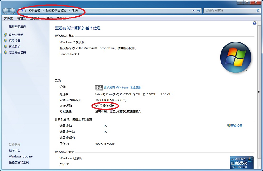Click the refresh button beside address bar
Screen dimensions: 263x171
click(x=199, y=11)
